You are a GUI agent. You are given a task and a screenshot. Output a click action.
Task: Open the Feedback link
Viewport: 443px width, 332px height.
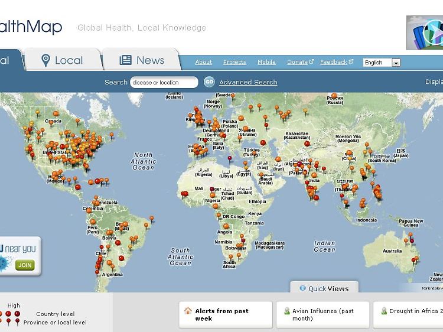point(333,62)
